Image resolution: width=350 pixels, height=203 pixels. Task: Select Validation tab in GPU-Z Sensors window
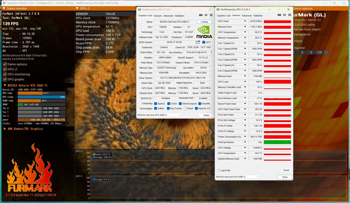(x=258, y=16)
